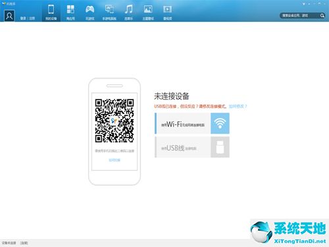Open the music note tab
329x247 pixels.
pyautogui.click(x=128, y=13)
